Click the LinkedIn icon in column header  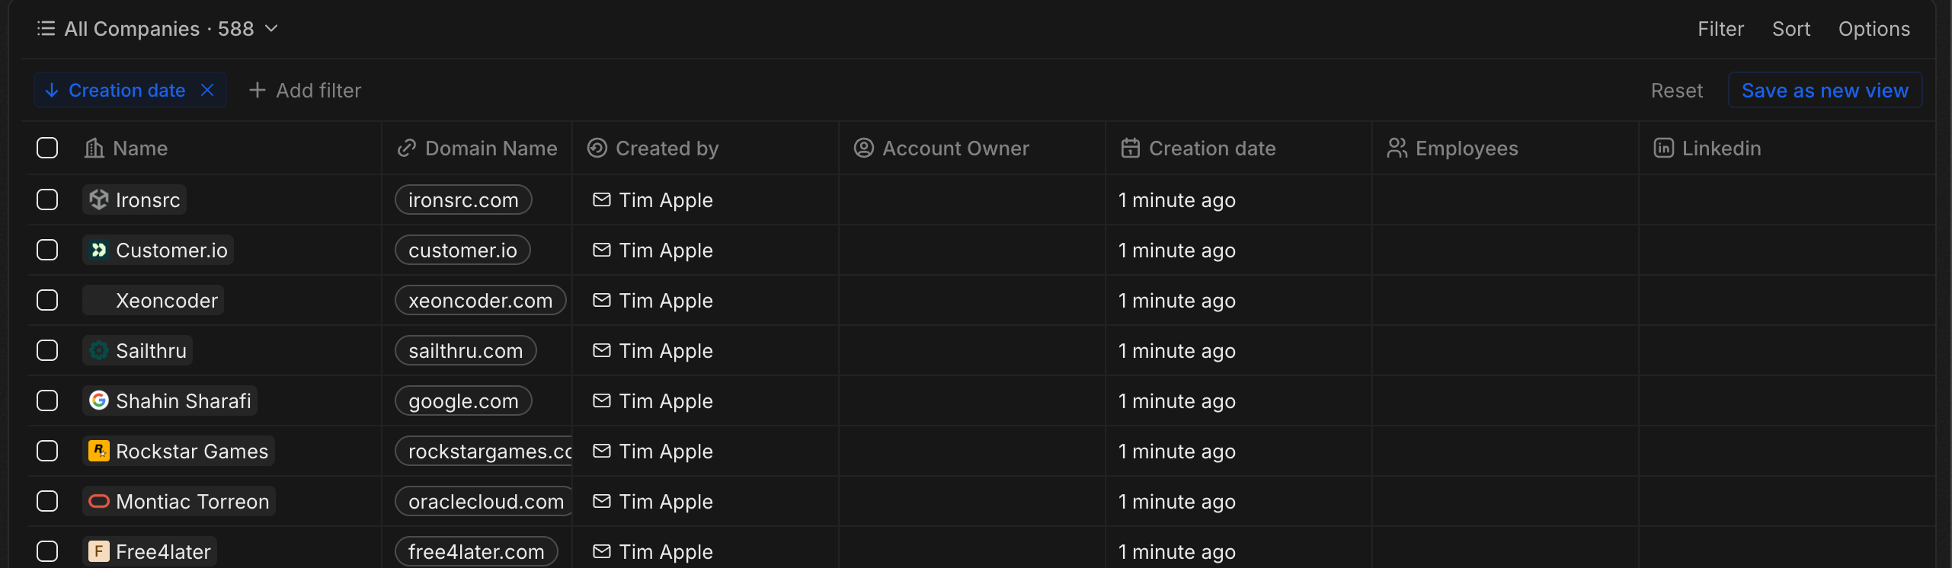point(1664,148)
